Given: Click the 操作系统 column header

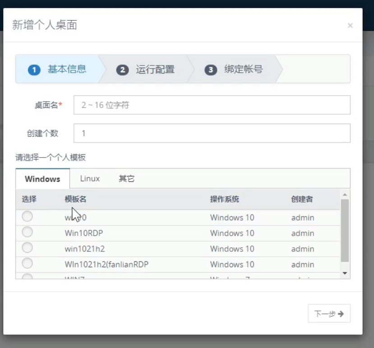Looking at the screenshot, I should (x=224, y=199).
